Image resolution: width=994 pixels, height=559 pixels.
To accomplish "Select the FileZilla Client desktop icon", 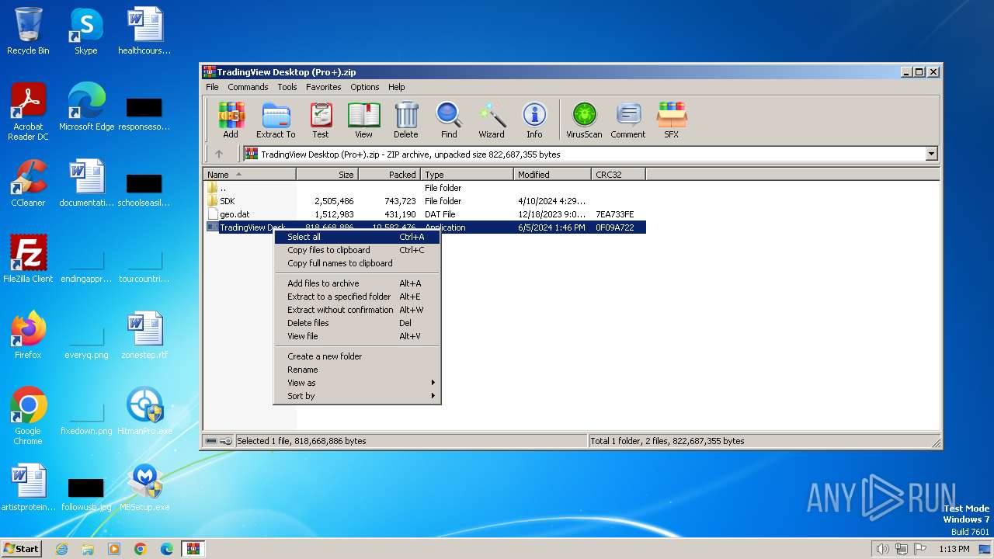I will tap(28, 259).
